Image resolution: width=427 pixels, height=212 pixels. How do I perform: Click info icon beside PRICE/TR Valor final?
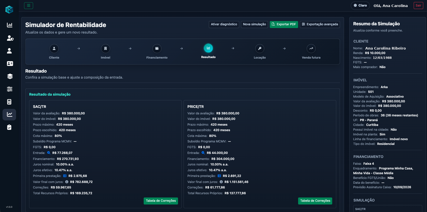[x=221, y=182]
